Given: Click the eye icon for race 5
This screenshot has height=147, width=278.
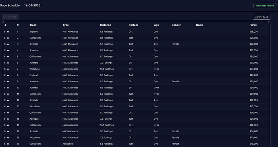Looking at the screenshot, I should coord(8,57).
